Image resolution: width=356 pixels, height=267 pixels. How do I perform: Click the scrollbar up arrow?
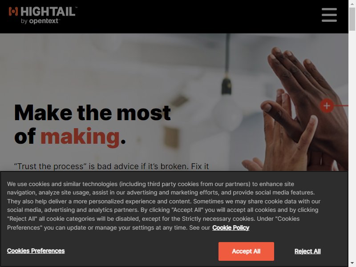click(352, 4)
